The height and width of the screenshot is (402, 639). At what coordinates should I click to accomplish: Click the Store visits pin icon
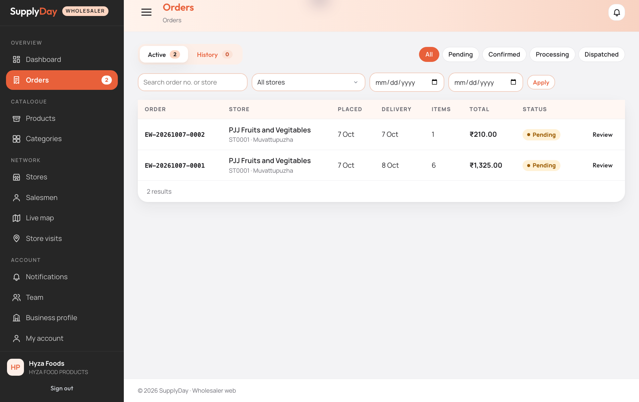(x=16, y=239)
